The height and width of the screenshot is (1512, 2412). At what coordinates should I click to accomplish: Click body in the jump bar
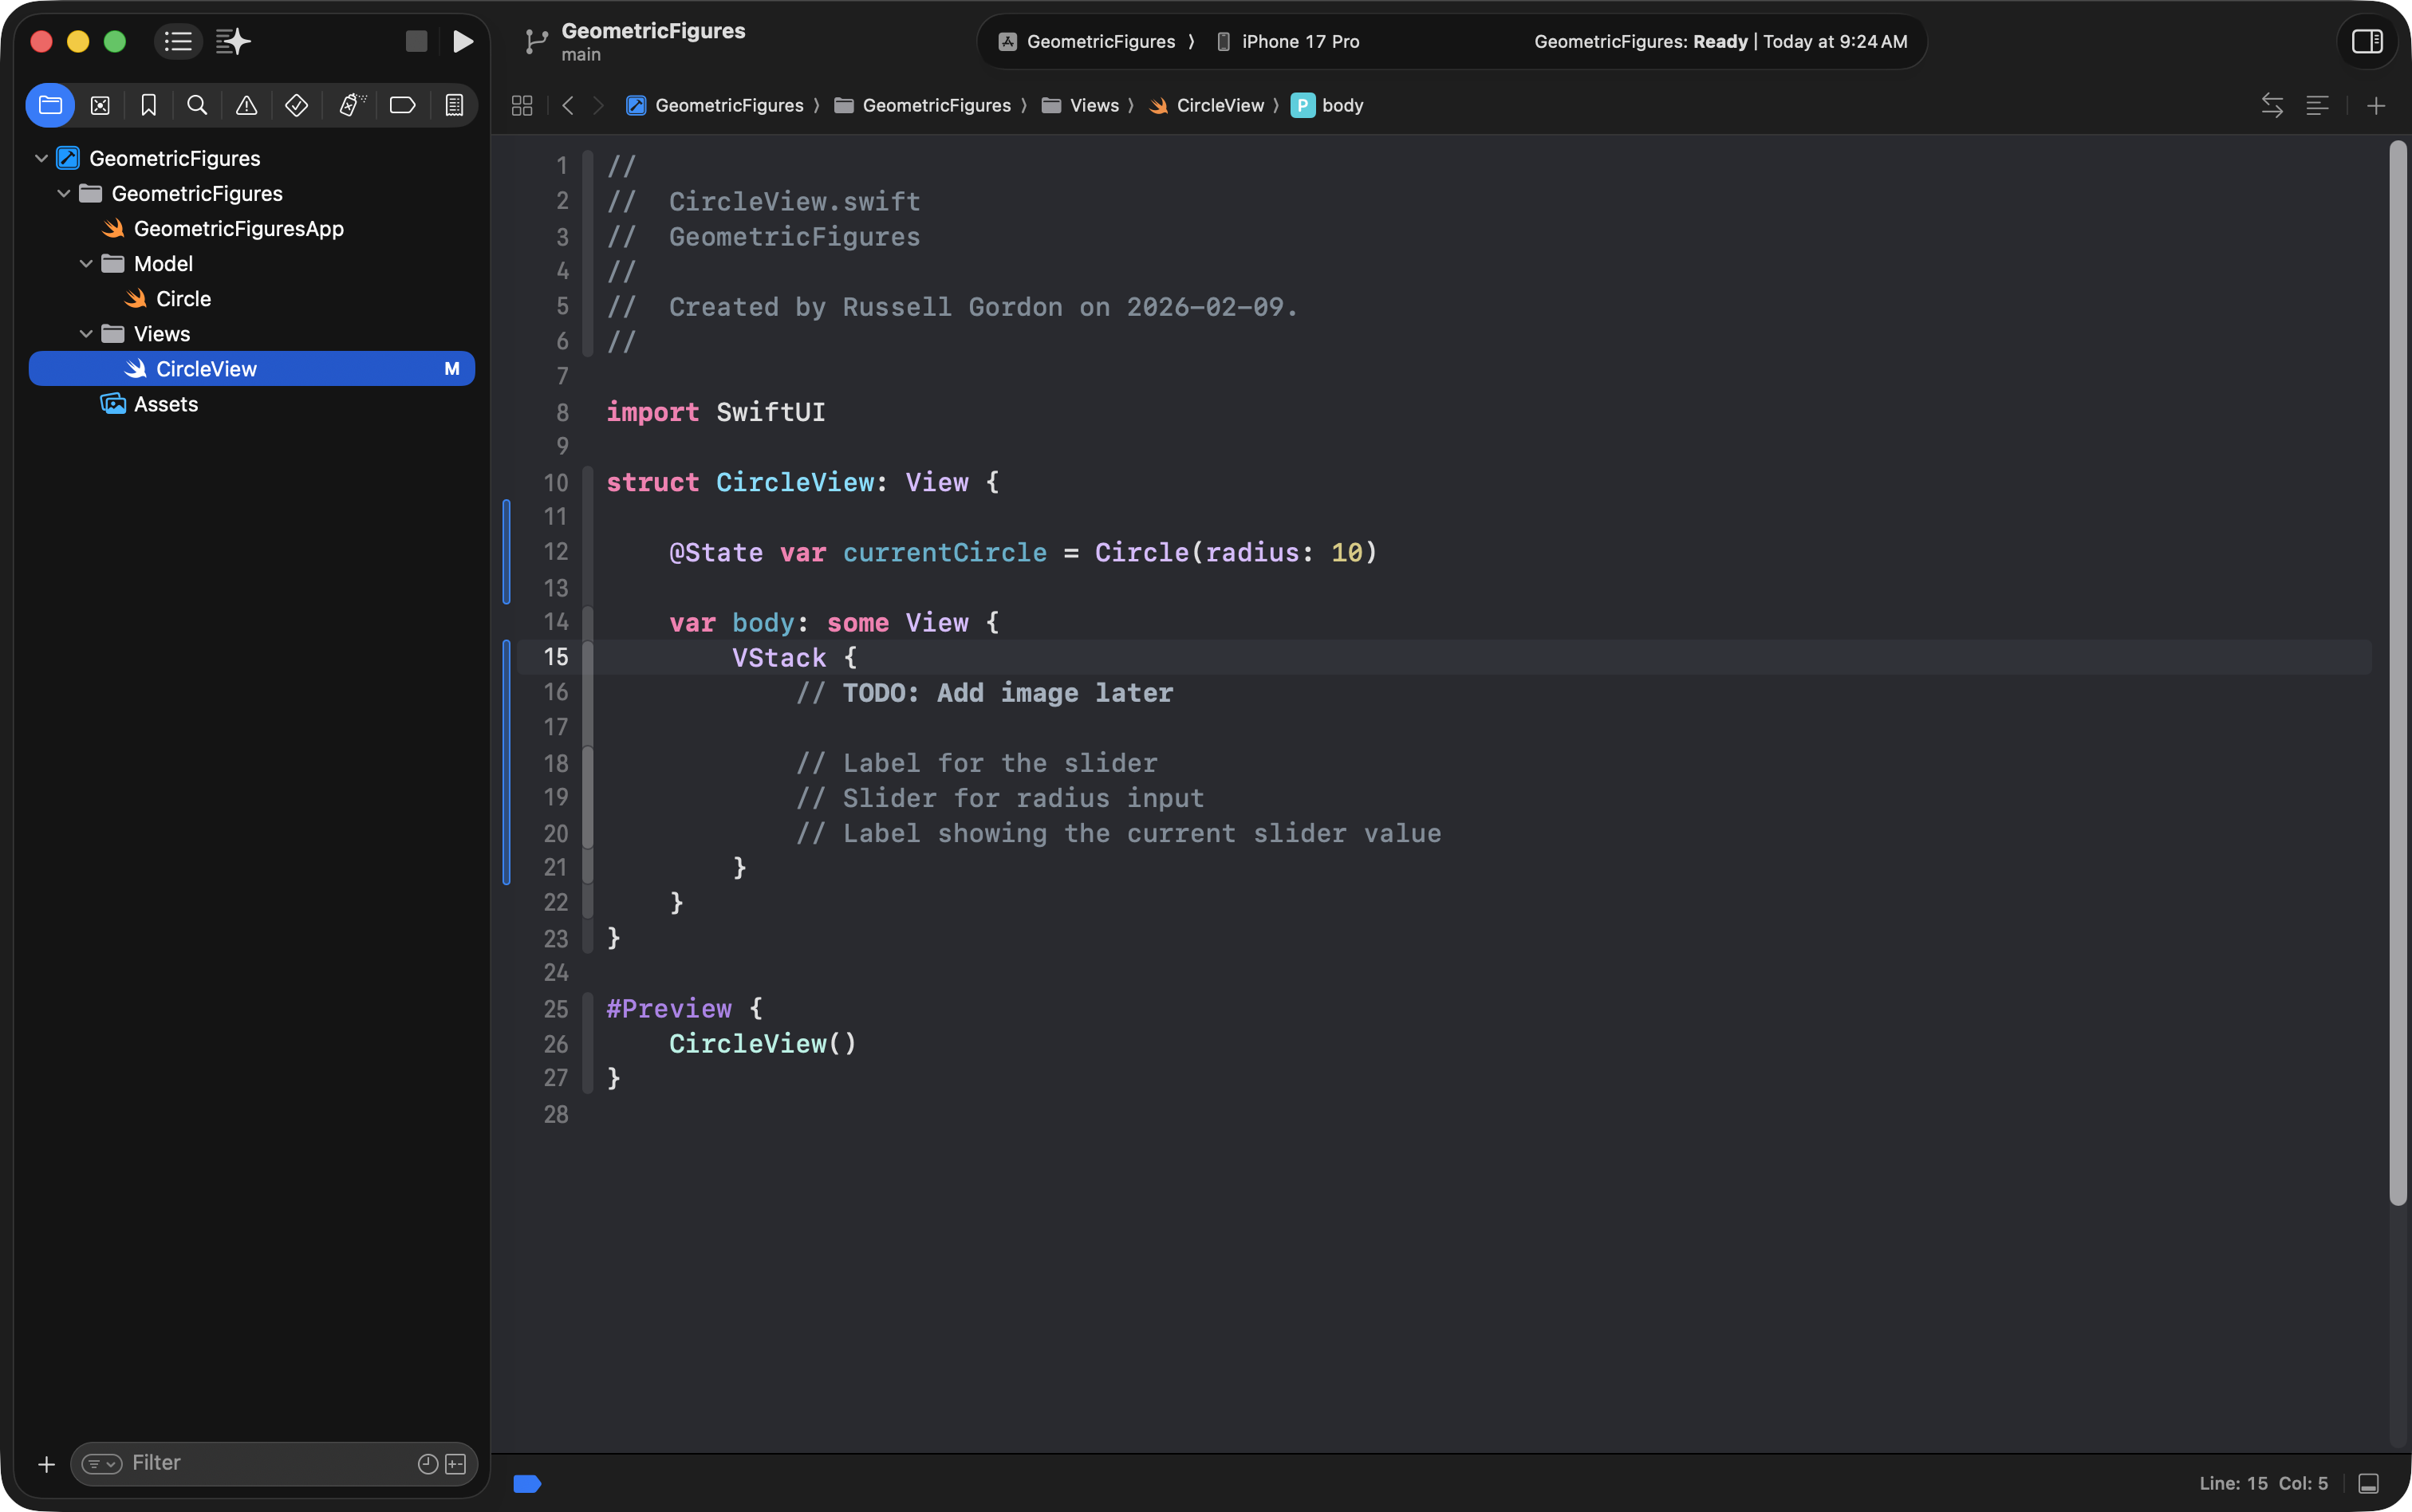(1341, 105)
